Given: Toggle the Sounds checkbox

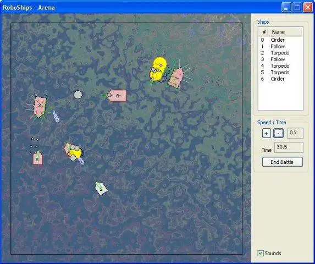Looking at the screenshot, I should (x=261, y=253).
